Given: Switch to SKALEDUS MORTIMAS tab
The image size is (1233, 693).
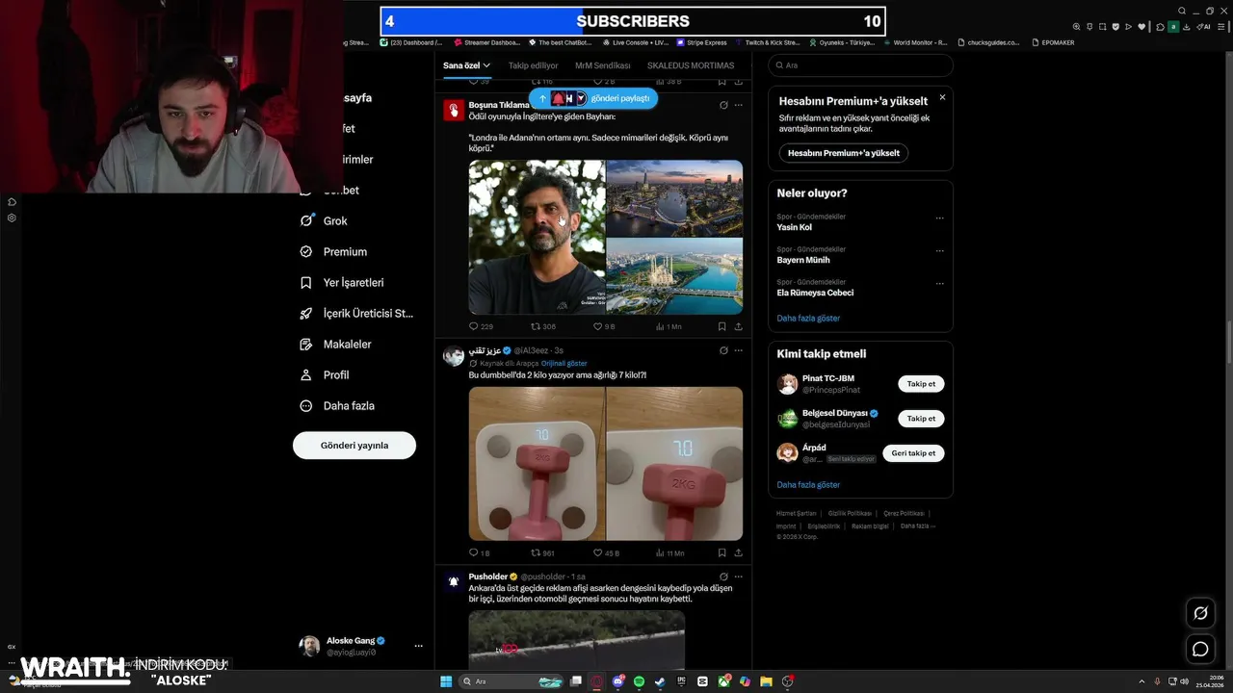Looking at the screenshot, I should coord(691,65).
